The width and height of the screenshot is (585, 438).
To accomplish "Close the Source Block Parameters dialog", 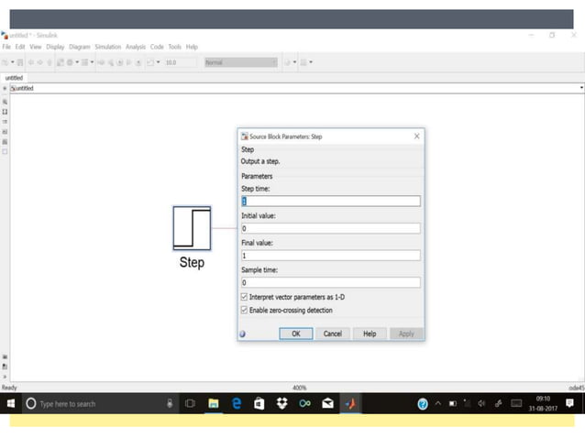I will (416, 137).
